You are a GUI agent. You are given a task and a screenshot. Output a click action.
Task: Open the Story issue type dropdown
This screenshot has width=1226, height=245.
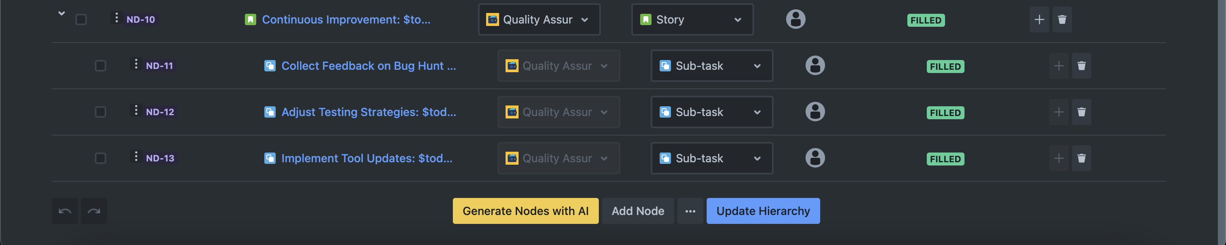tap(692, 19)
